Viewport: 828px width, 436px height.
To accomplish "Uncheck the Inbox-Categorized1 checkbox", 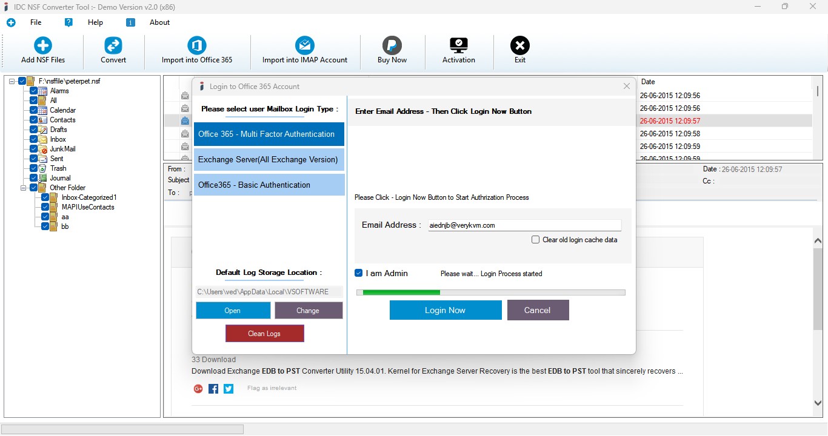I will tap(45, 197).
